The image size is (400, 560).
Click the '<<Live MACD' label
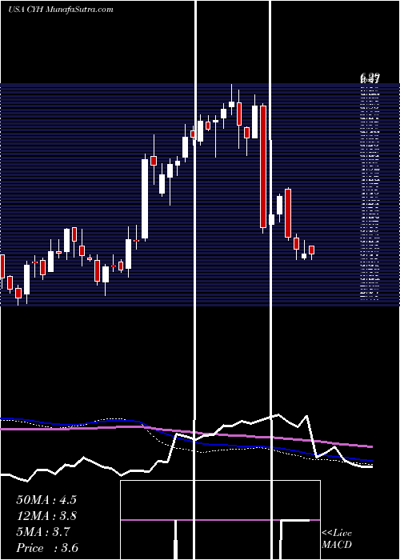tap(337, 538)
